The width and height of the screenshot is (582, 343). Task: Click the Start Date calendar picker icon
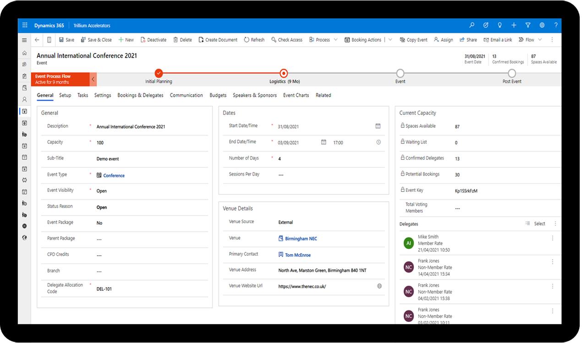click(378, 126)
